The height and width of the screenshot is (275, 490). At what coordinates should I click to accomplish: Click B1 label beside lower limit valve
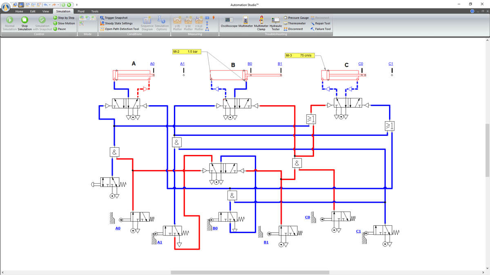click(x=266, y=242)
